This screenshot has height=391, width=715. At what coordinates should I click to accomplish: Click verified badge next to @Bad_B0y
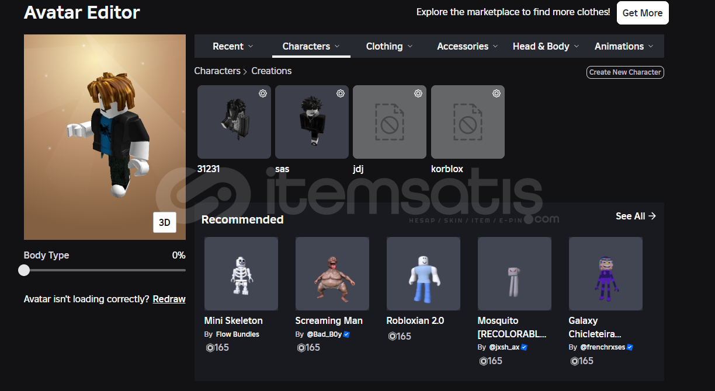pyautogui.click(x=346, y=334)
